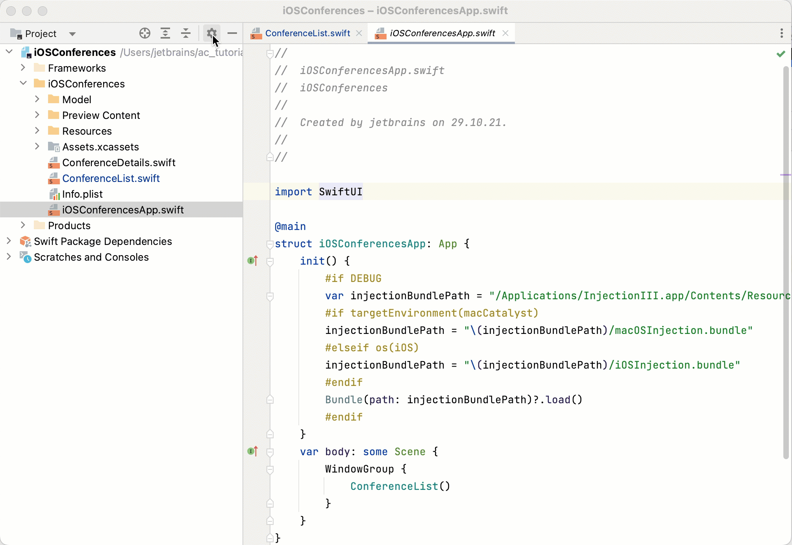Close the ConferenceList.swift tab
Viewport: 792px width, 545px height.
point(359,33)
